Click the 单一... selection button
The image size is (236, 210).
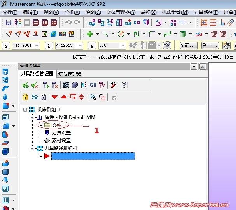point(210,45)
